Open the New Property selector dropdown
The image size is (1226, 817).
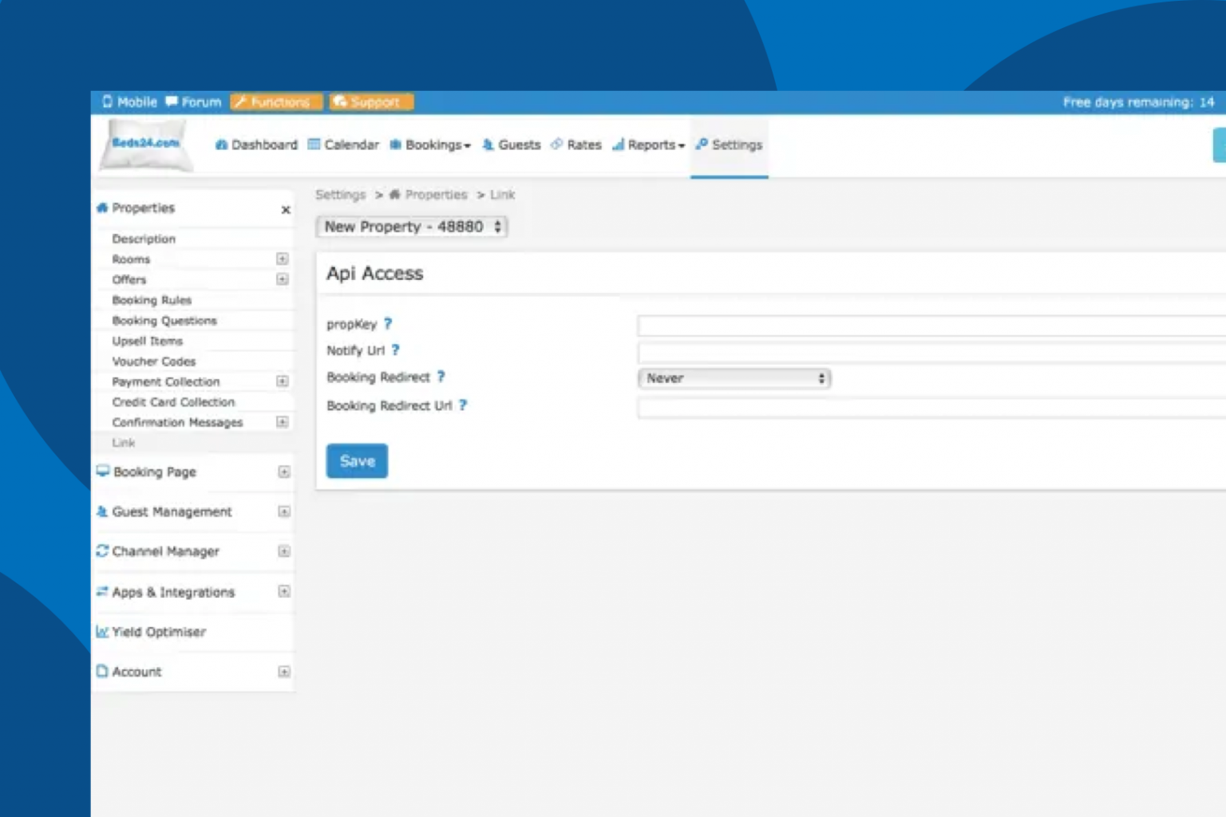[411, 227]
